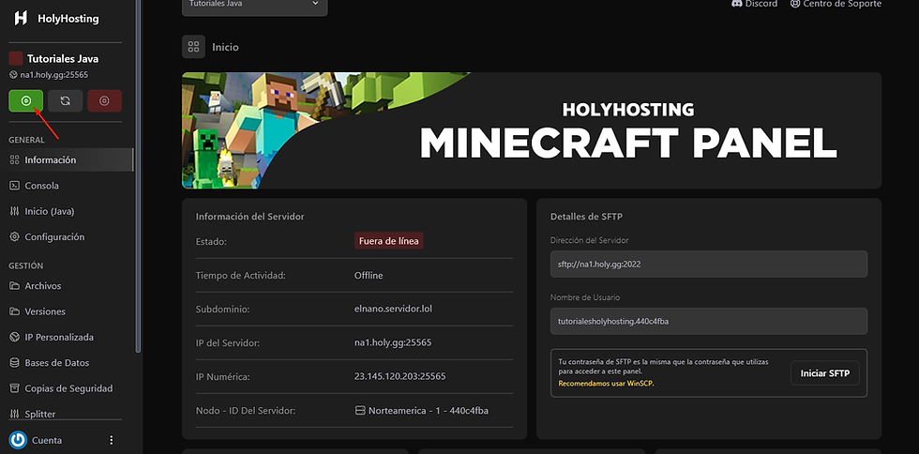This screenshot has width=919, height=454.
Task: Click the Fuera de línea status badge
Action: (388, 241)
